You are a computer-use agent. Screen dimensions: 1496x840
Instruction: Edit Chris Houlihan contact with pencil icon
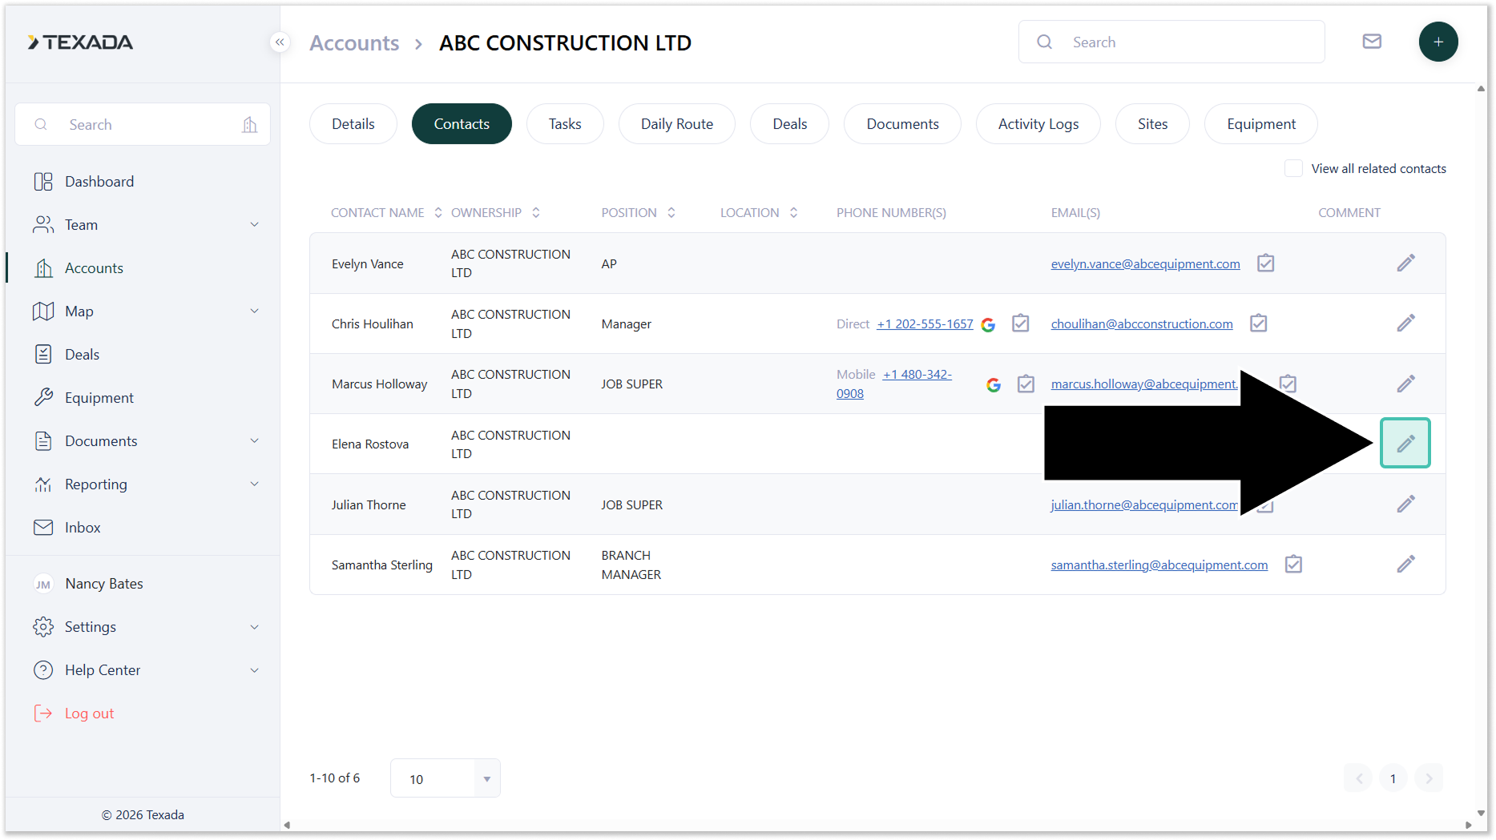pyautogui.click(x=1405, y=324)
